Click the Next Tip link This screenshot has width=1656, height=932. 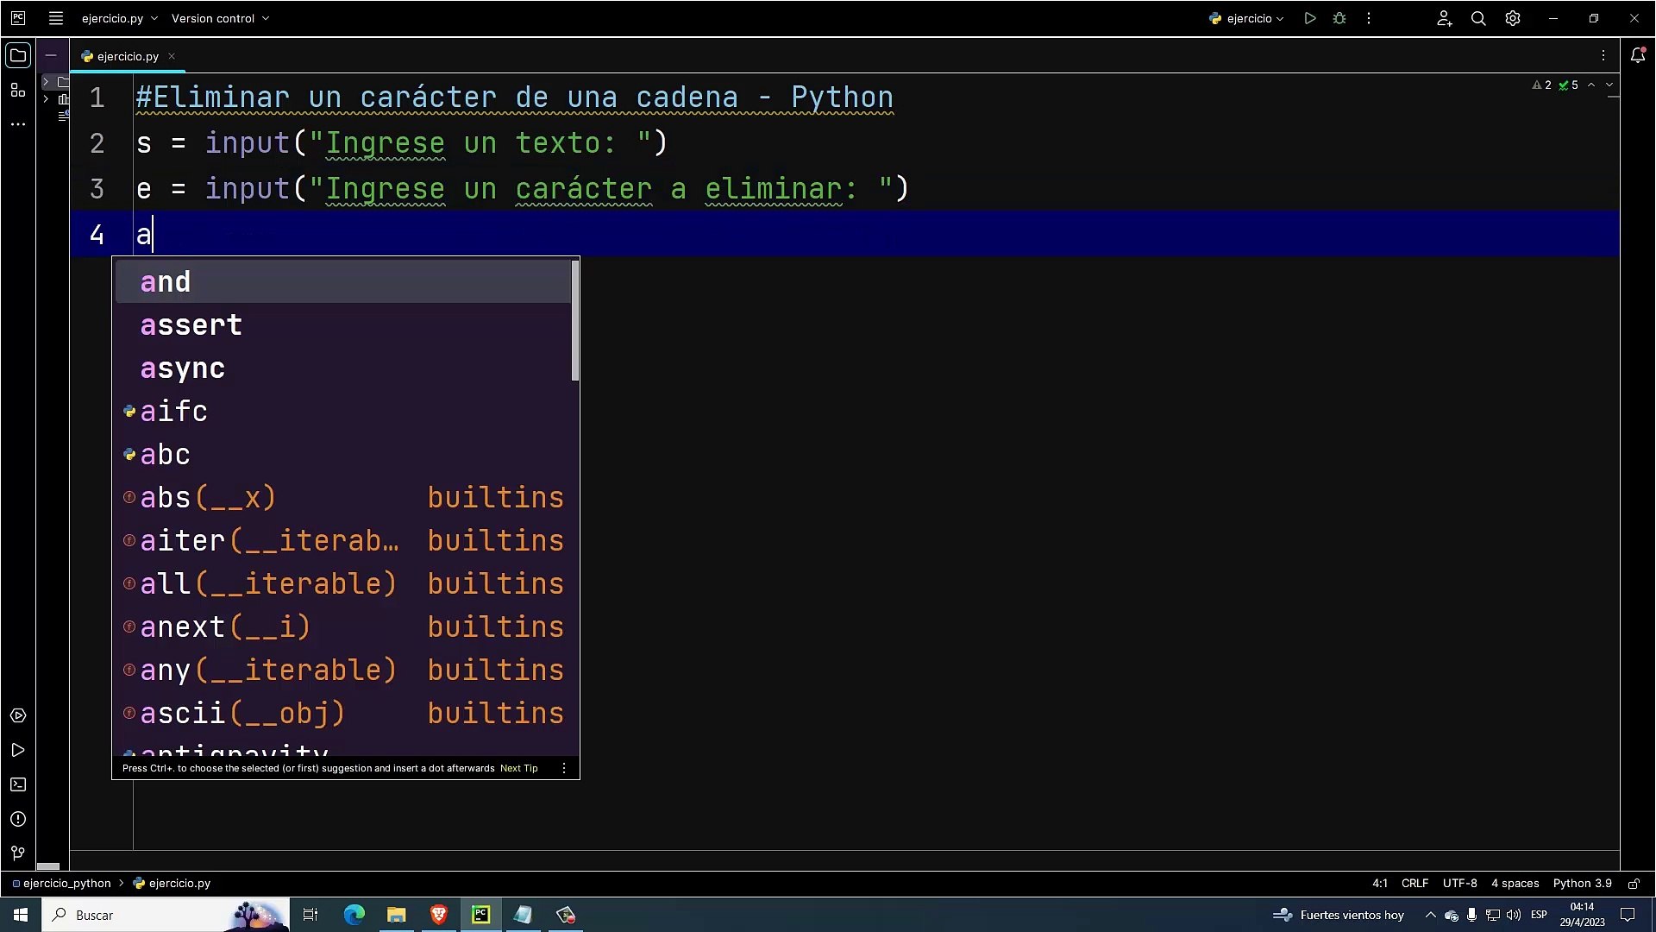coord(518,768)
